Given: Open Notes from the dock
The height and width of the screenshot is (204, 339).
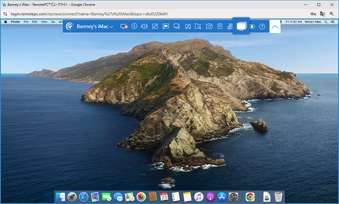Looking at the screenshot, I should click(187, 197).
